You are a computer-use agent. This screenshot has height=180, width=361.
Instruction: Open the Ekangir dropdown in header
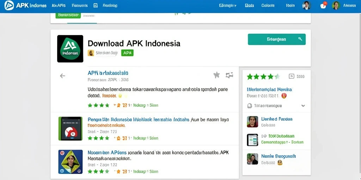tap(228, 6)
